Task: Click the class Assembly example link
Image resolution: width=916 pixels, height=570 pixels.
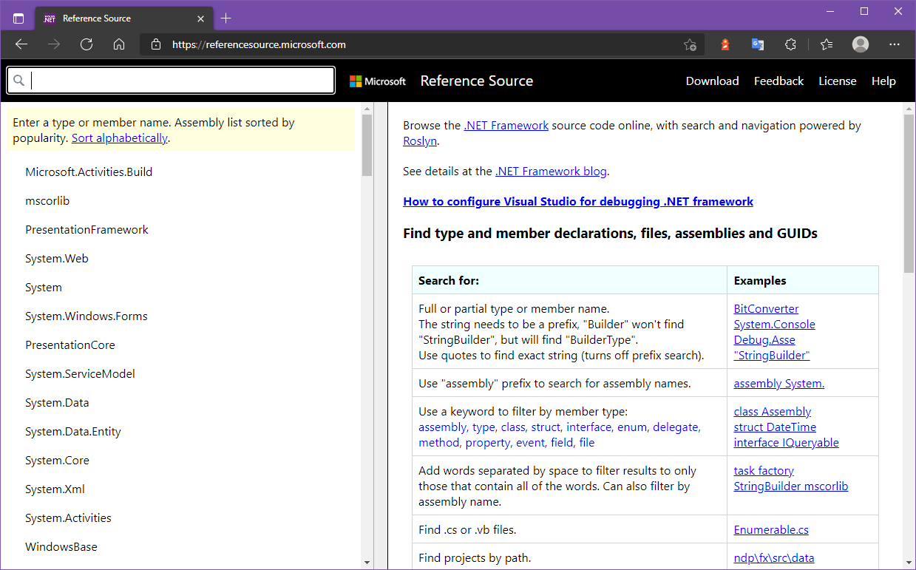Action: 772,412
